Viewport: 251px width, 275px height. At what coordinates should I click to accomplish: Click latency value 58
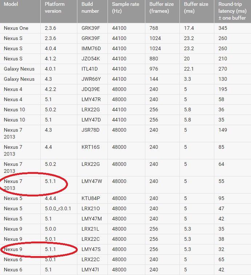pos(221,99)
